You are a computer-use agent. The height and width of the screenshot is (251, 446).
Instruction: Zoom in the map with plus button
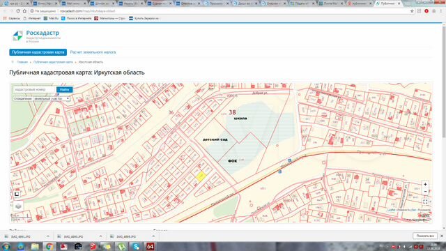point(425,184)
